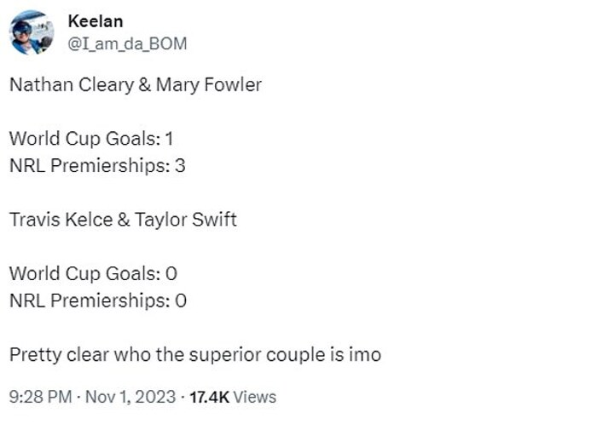
Task: Click the line NRL Premierships: 0
Action: coord(98,300)
